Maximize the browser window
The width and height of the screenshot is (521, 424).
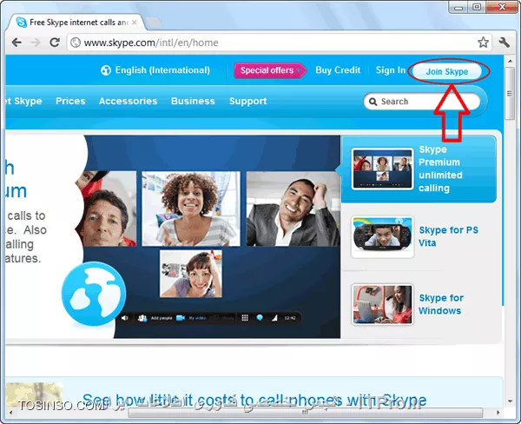pos(477,7)
